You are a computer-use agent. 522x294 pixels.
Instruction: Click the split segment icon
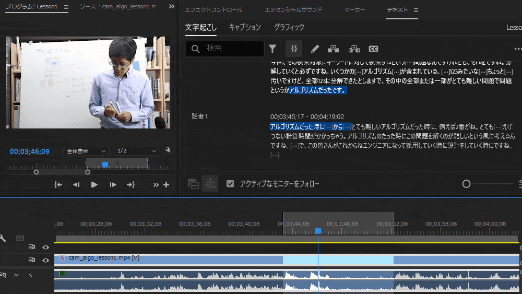354,49
